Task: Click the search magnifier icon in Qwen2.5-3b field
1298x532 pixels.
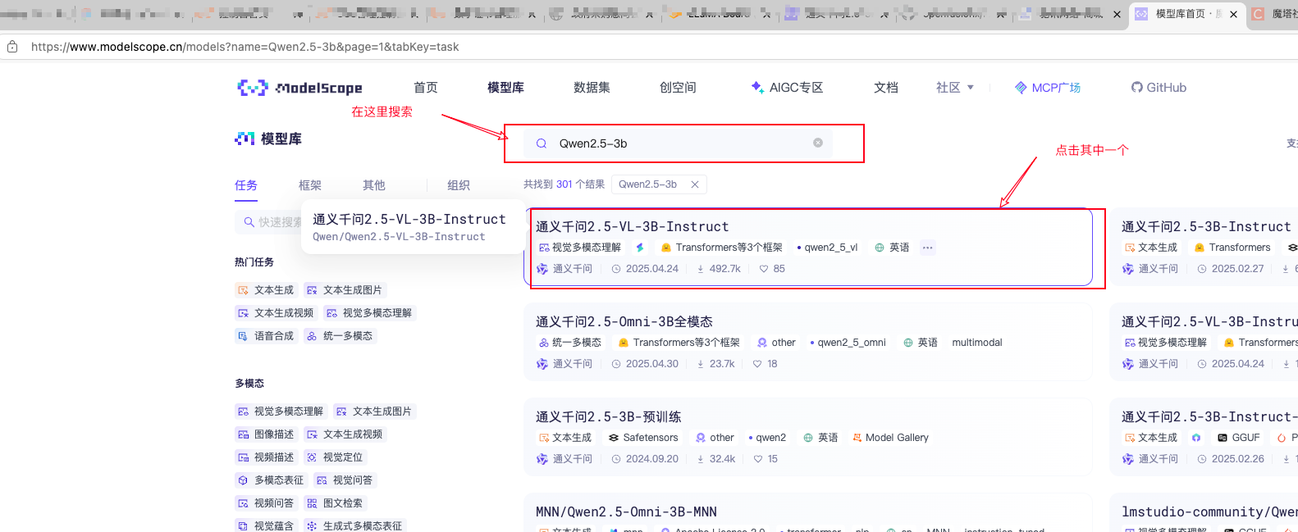Action: [x=542, y=143]
